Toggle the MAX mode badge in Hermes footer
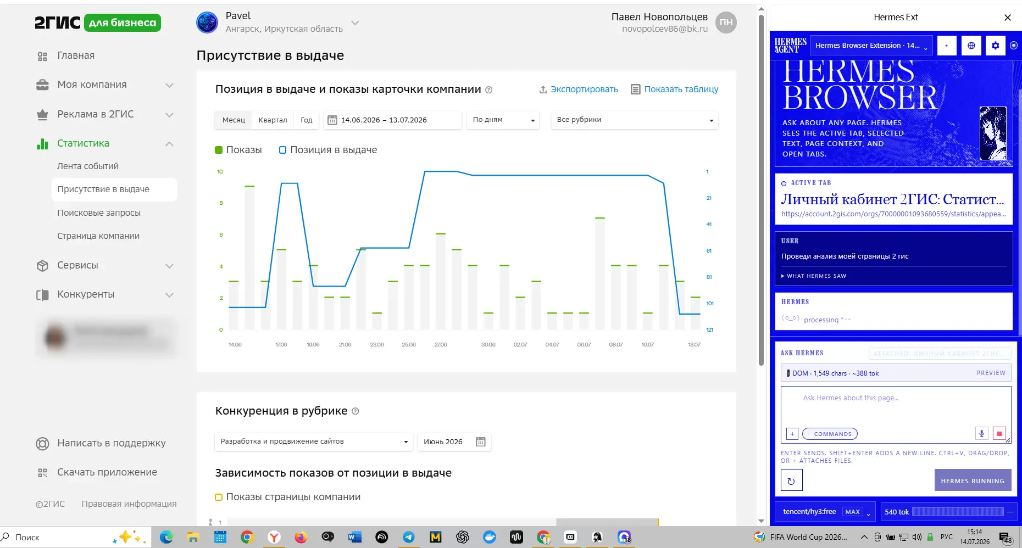1022x548 pixels. click(x=853, y=512)
